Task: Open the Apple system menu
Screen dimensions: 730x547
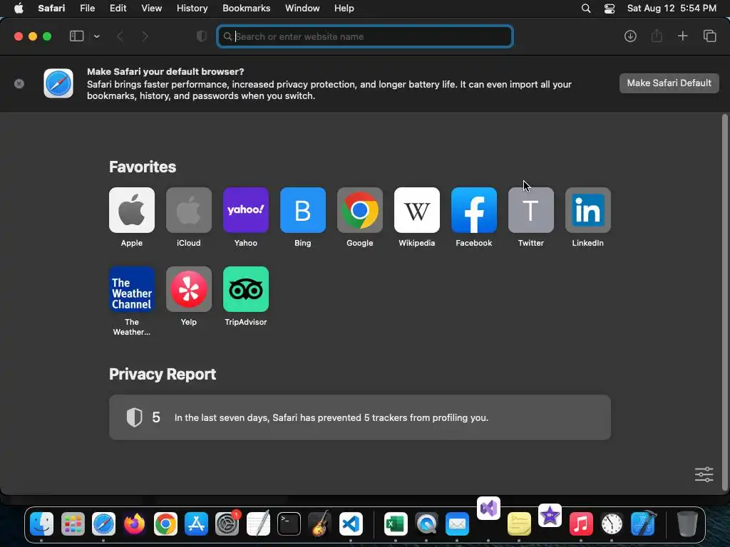Action: pyautogui.click(x=19, y=9)
